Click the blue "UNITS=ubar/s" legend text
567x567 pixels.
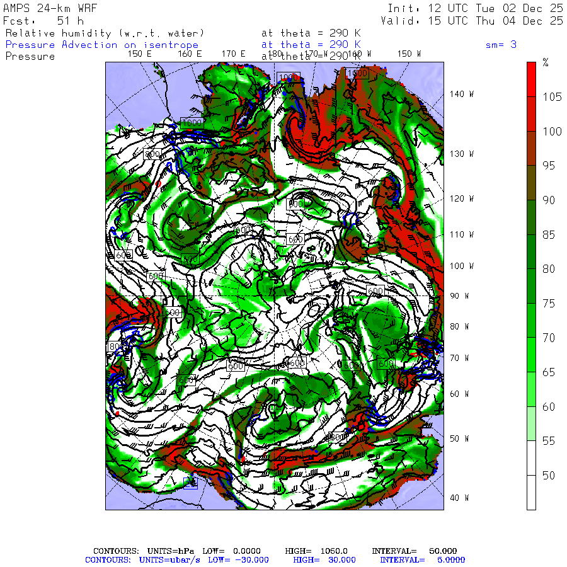coord(169,560)
